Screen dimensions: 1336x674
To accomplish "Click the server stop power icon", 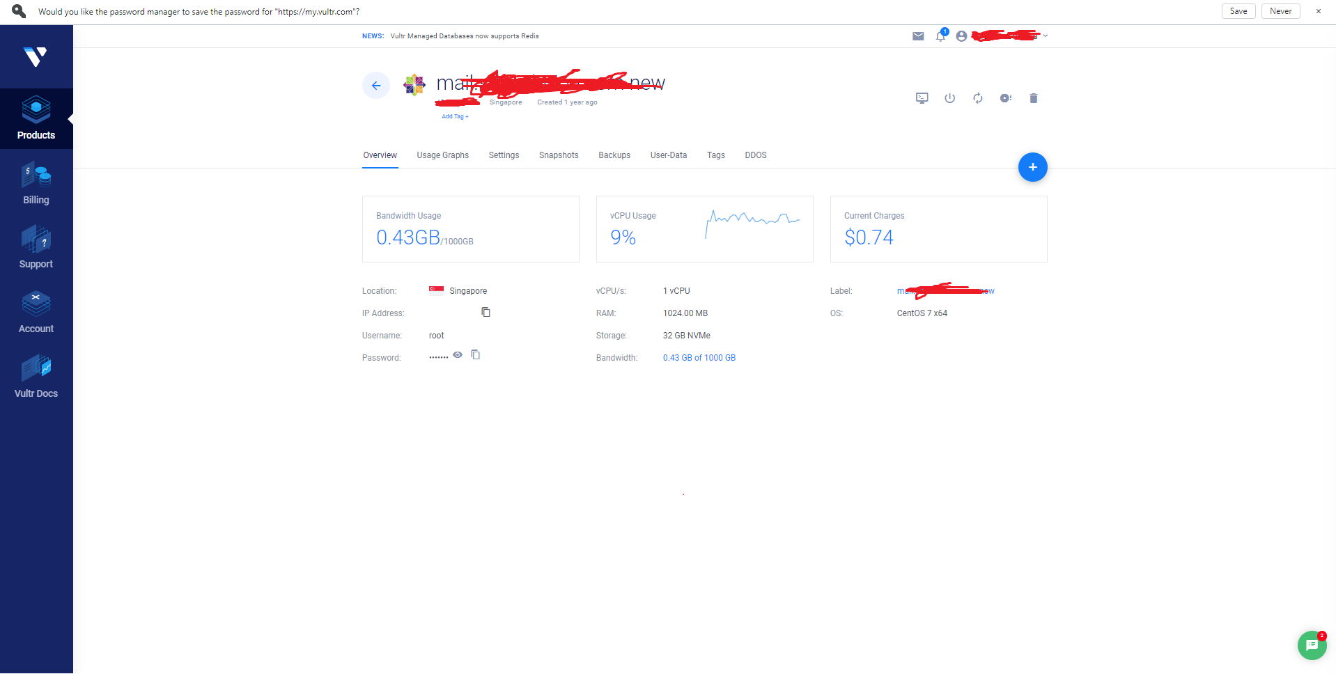I will click(x=949, y=98).
